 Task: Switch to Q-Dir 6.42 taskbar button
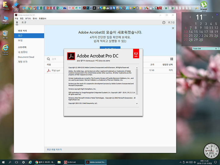74,162
